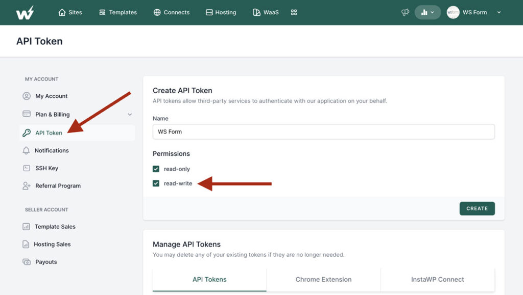Click the Connects globe icon

point(157,12)
